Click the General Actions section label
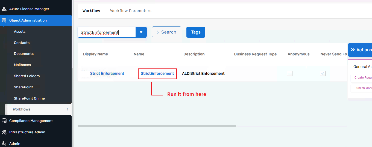The width and height of the screenshot is (372, 147). [362, 67]
